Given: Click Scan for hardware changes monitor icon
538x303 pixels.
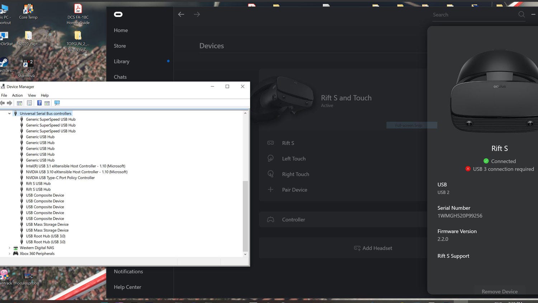Looking at the screenshot, I should coord(57,103).
